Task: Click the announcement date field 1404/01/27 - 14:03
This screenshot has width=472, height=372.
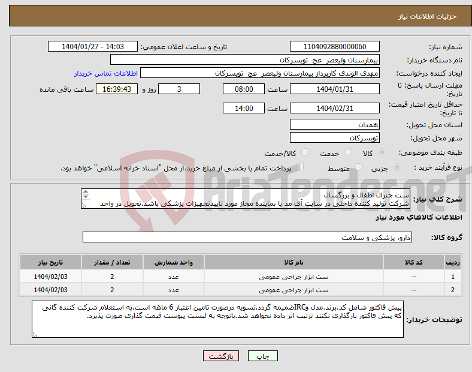Action: 93,46
